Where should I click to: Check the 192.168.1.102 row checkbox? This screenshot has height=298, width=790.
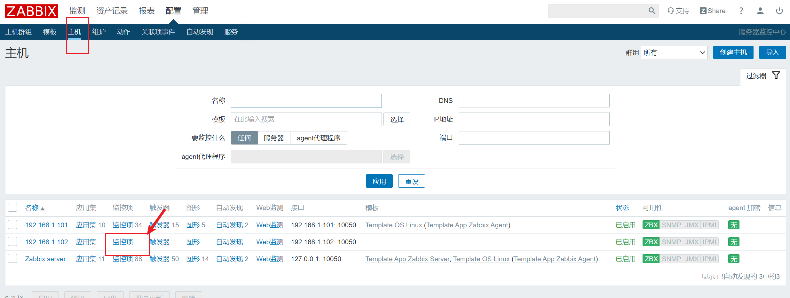click(x=12, y=241)
